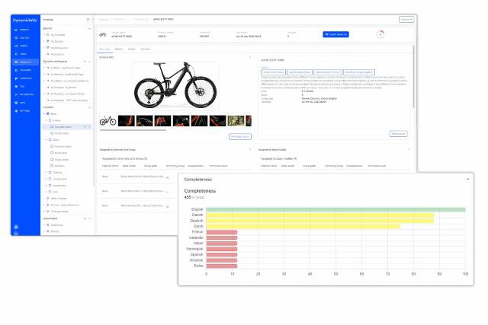
Task: Switch to the Overview tab
Action: click(107, 49)
